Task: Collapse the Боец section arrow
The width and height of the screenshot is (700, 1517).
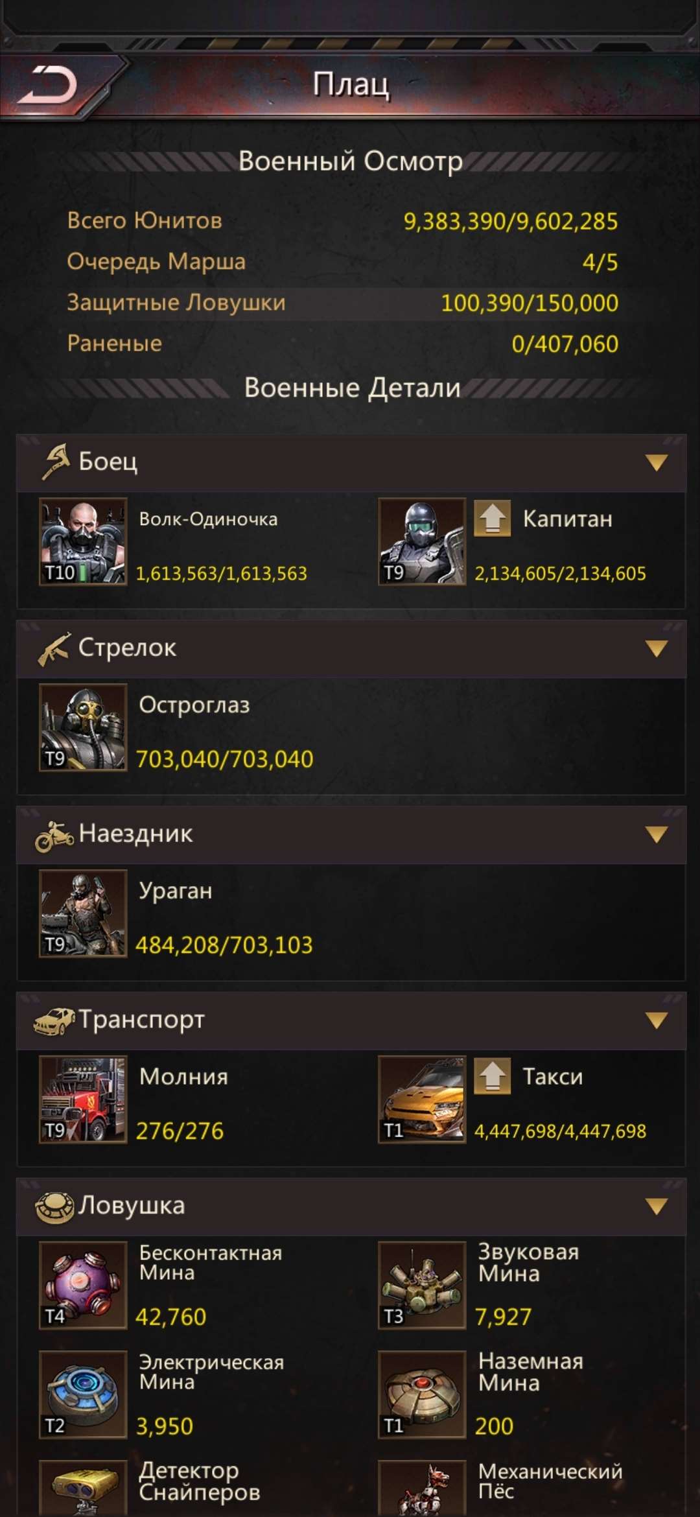Action: (657, 462)
